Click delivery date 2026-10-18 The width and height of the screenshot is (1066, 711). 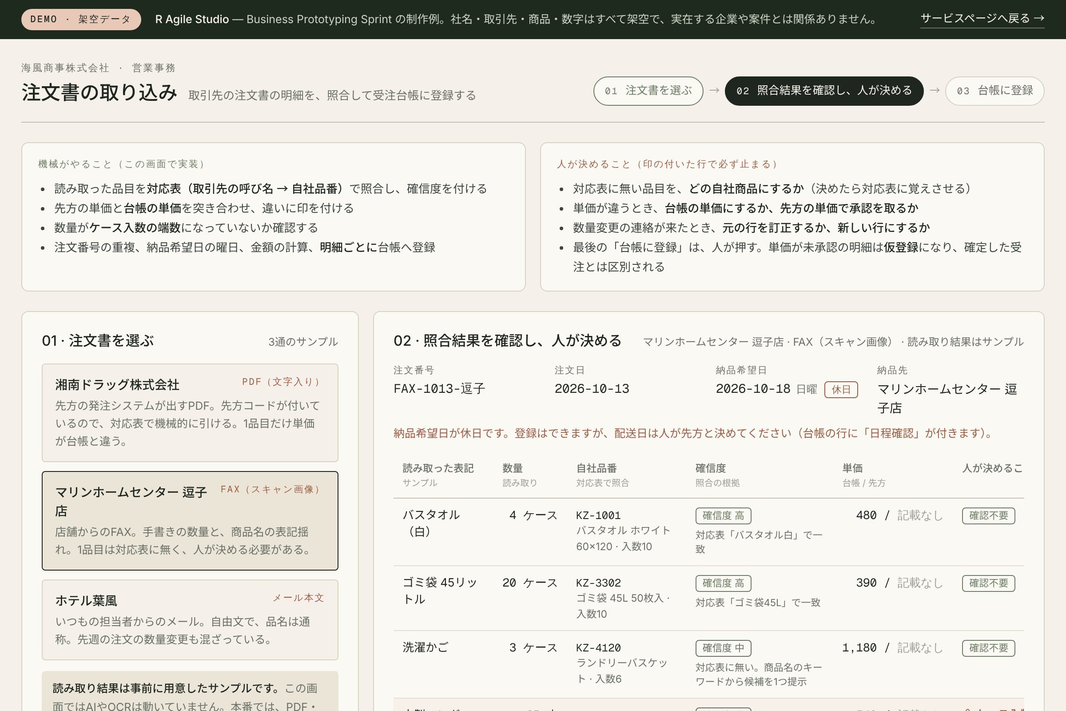[x=753, y=388]
